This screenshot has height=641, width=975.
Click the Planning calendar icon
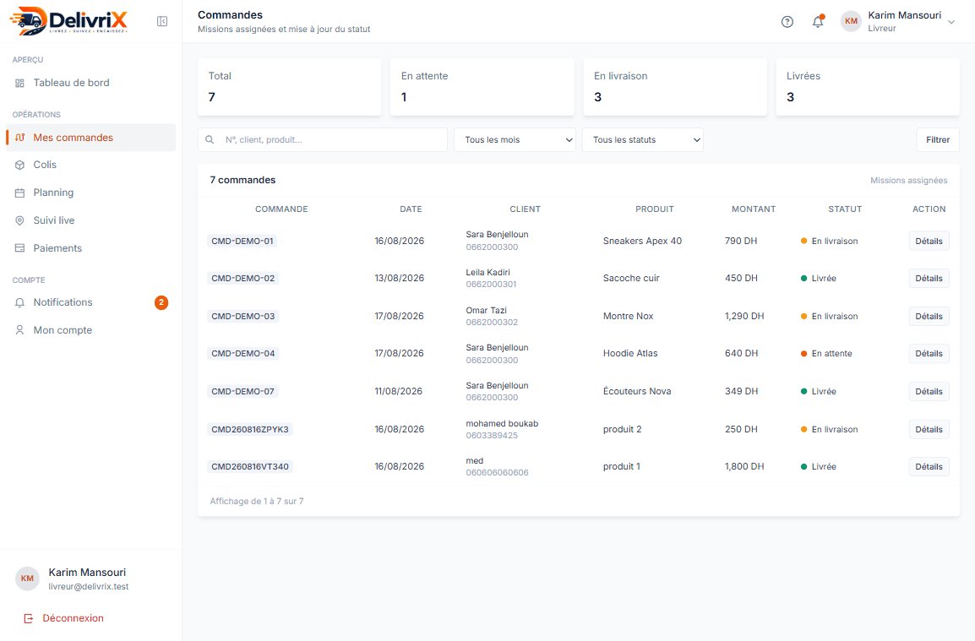[x=20, y=193]
